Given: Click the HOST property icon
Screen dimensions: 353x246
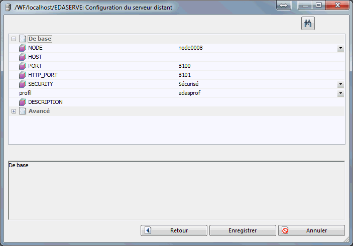Looking at the screenshot, I should click(22, 57).
